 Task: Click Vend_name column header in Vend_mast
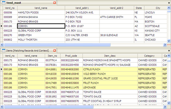pos(41,8)
